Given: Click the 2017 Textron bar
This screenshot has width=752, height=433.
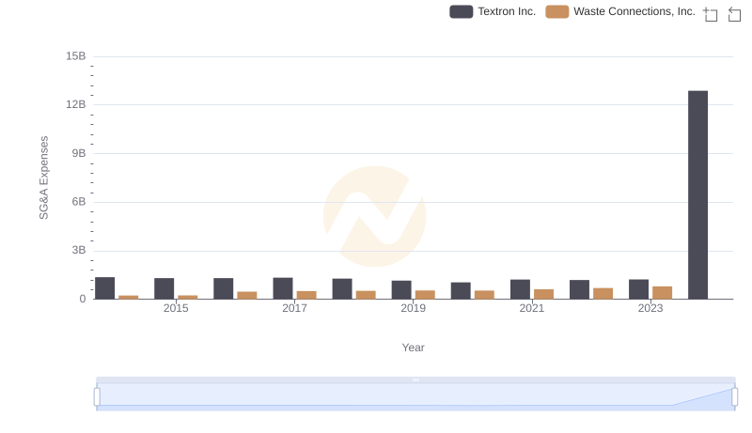Looking at the screenshot, I should (x=283, y=288).
